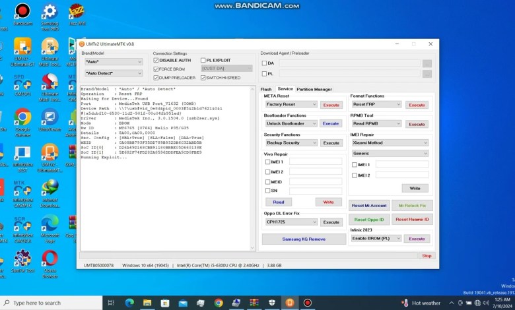Screen dimensions: 515x310
Task: Open the Unlock Bootloader dropdown
Action: click(291, 123)
